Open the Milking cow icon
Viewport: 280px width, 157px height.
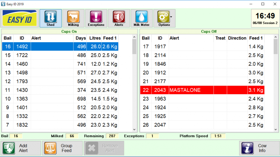coord(73,18)
